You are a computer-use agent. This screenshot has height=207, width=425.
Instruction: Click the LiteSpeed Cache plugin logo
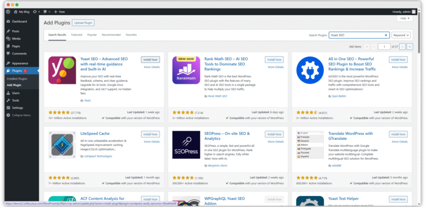62,145
